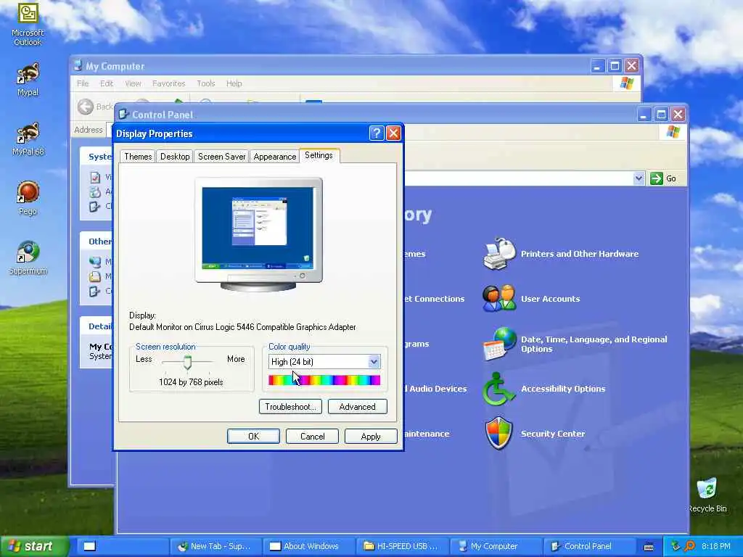This screenshot has width=743, height=557.
Task: Open Printers and Other Hardware link
Action: [x=580, y=254]
